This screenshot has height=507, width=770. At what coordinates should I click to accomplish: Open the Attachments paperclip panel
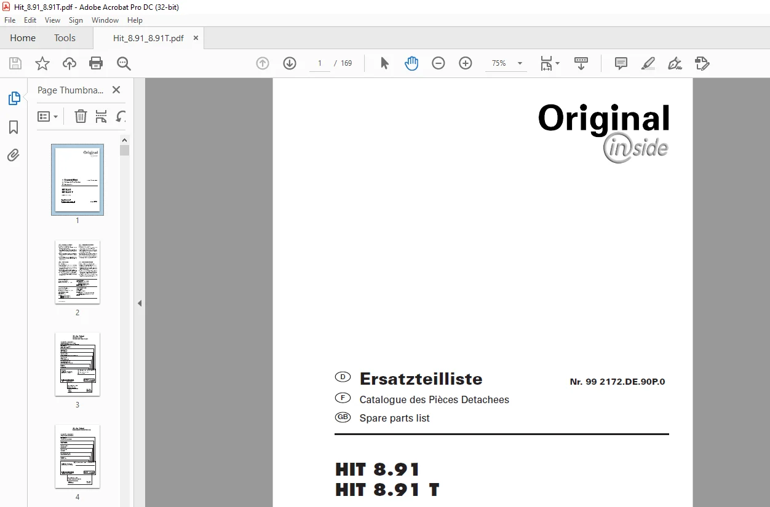(14, 155)
